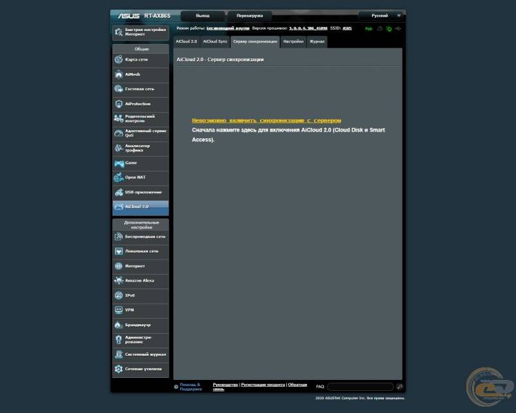The height and width of the screenshot is (413, 516).
Task: Focus the FAQ search input field
Action: coord(361,387)
